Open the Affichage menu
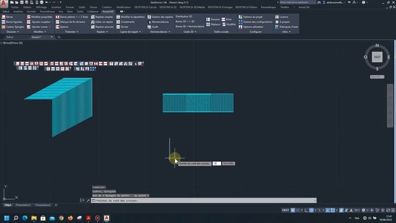This screenshot has height=223, width=396. click(41, 7)
